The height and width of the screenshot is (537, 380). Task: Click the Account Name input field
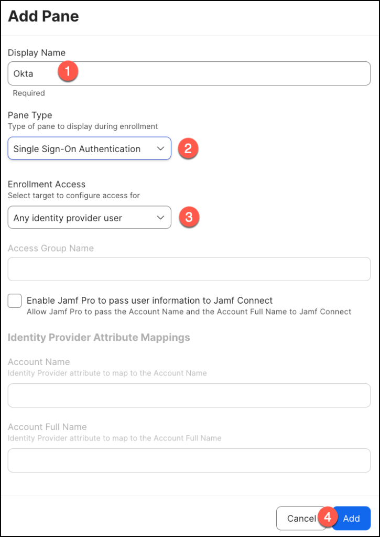pyautogui.click(x=189, y=395)
